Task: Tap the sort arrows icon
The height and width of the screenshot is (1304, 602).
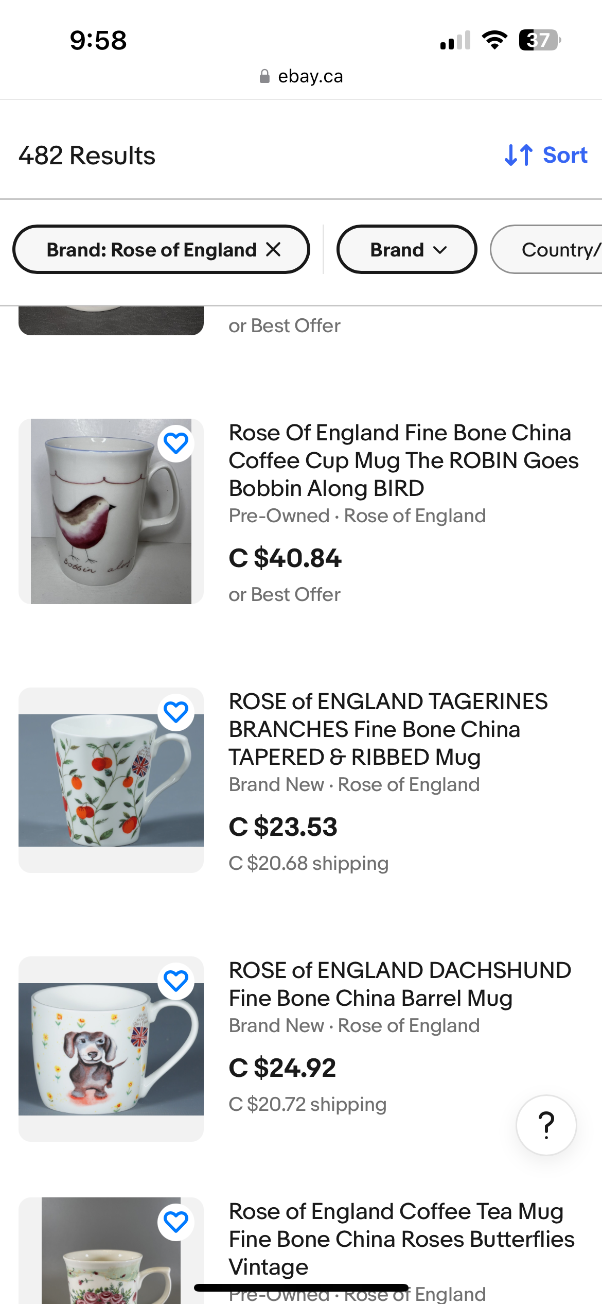Action: point(518,155)
